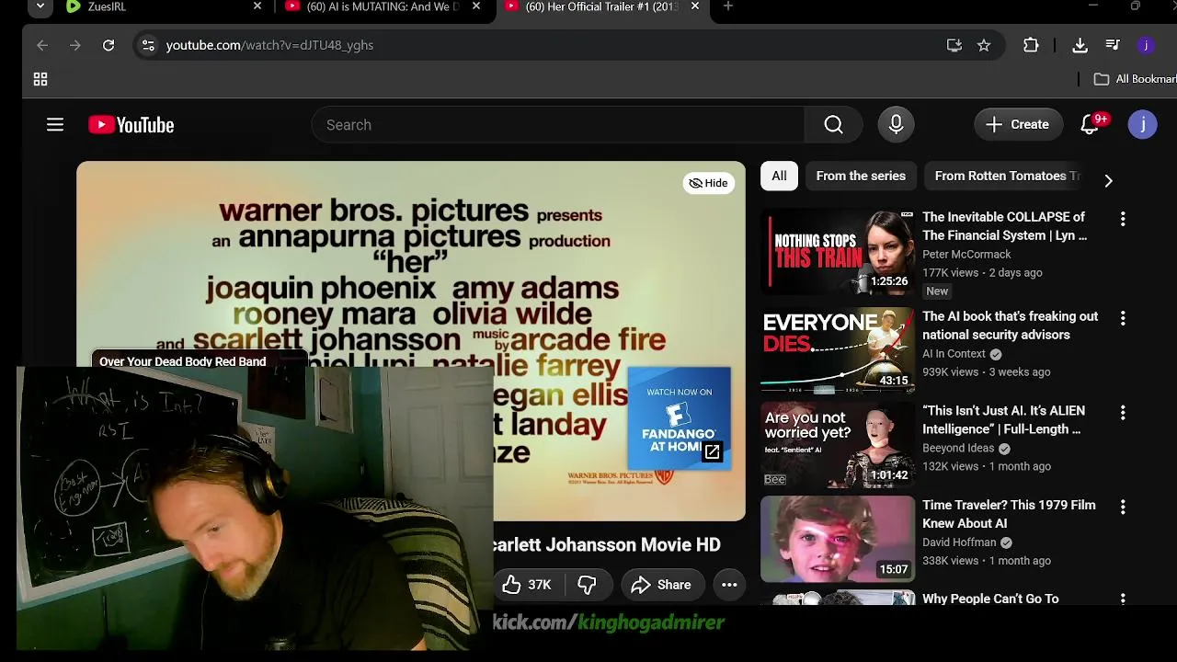Select the All filter chip
This screenshot has height=662, width=1177.
point(779,176)
